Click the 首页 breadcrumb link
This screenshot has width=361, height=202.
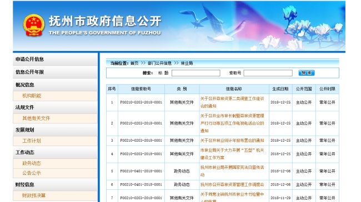134,63
